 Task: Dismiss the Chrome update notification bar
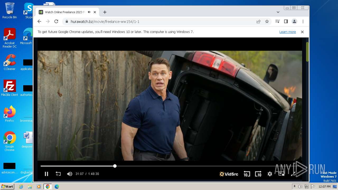point(302,32)
